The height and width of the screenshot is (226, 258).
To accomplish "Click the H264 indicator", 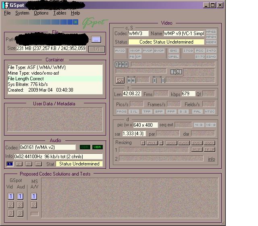I will tap(211, 42).
